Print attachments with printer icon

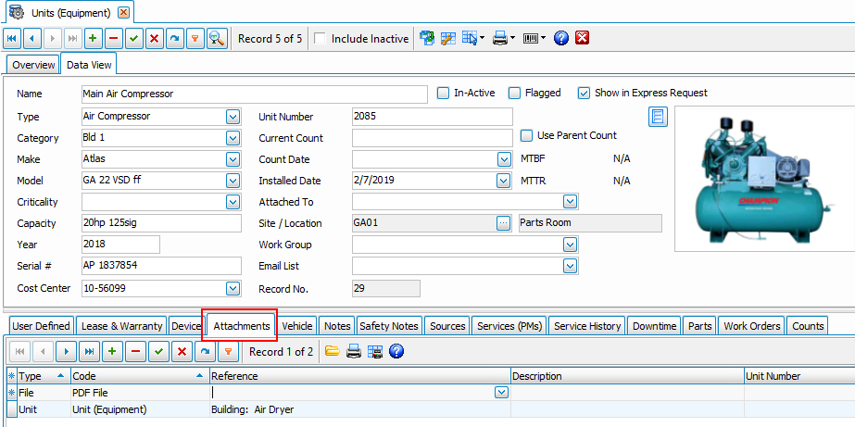pyautogui.click(x=354, y=352)
